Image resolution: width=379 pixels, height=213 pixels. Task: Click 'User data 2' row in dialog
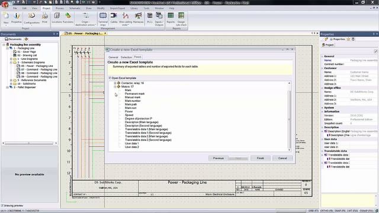pyautogui.click(x=131, y=147)
